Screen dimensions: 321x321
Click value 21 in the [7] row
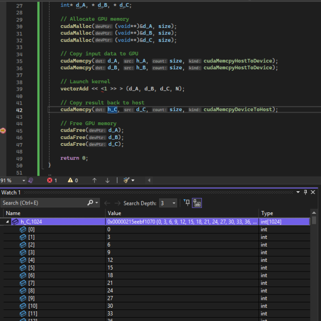click(x=110, y=283)
